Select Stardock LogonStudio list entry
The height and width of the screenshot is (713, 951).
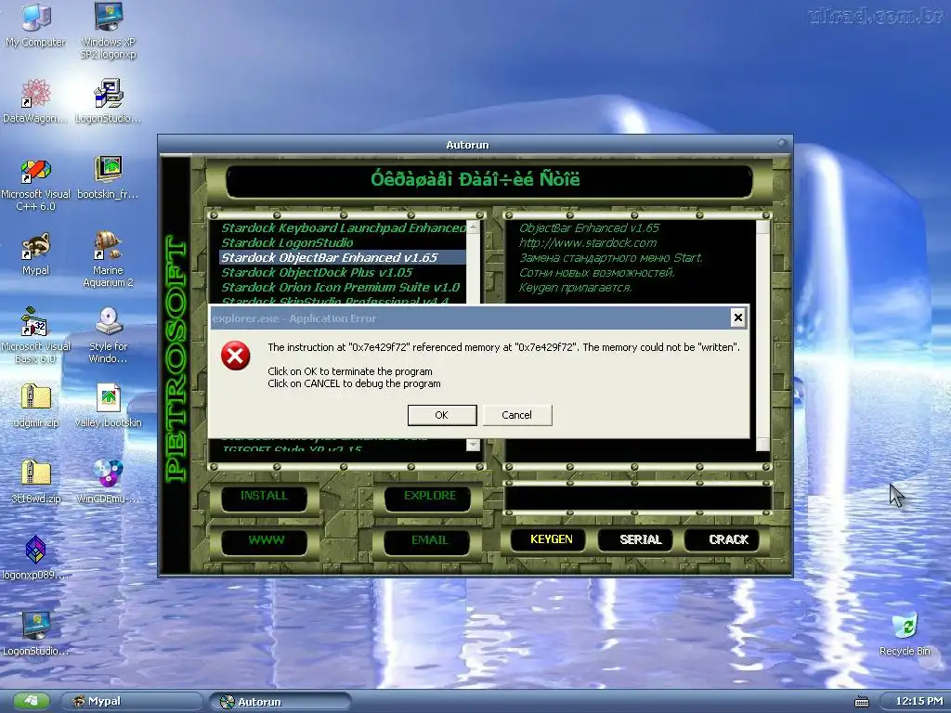343,242
